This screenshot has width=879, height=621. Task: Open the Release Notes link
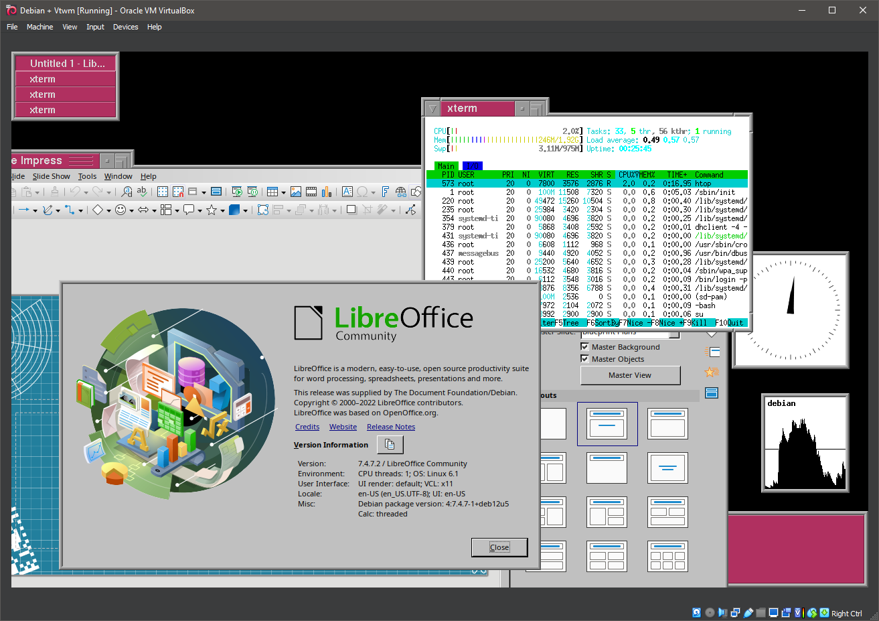pyautogui.click(x=390, y=427)
